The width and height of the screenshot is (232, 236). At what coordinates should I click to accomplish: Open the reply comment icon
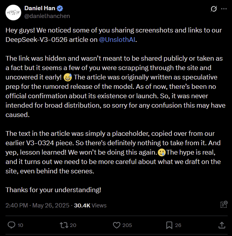(11, 225)
